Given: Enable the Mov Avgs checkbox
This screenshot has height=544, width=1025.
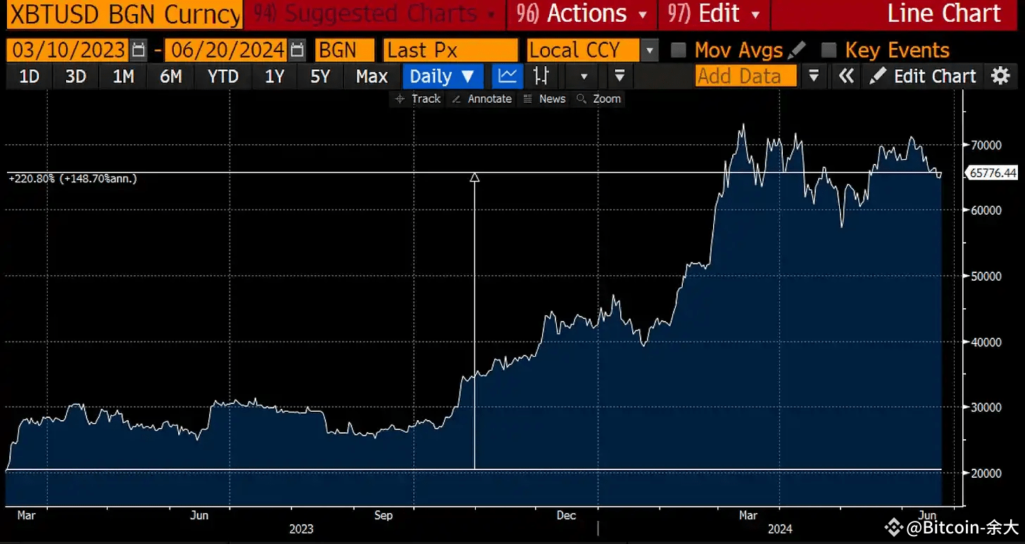Looking at the screenshot, I should pyautogui.click(x=678, y=51).
